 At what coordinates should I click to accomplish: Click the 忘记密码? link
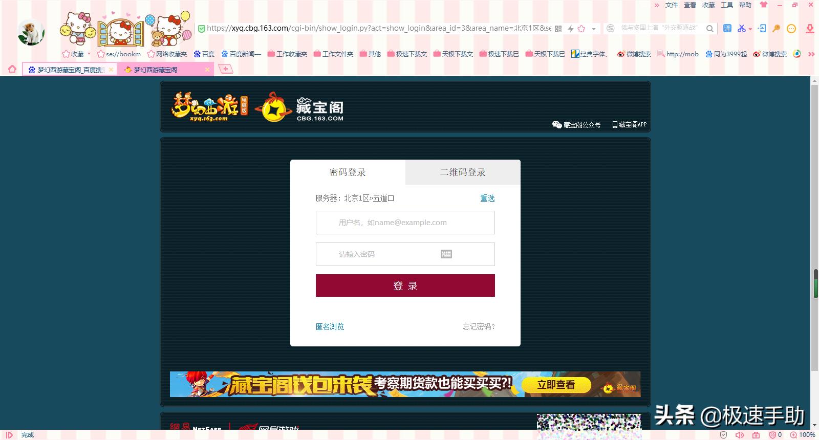coord(479,326)
